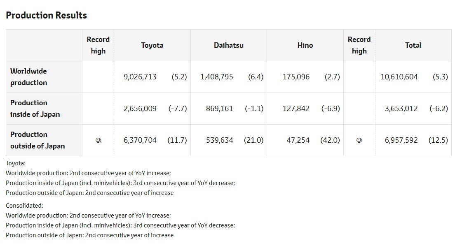Click the Production Results heading

[x=46, y=15]
